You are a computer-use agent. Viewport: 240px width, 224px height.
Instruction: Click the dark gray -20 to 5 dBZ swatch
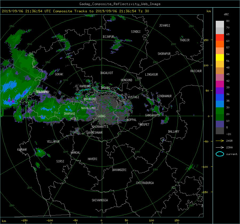[x=220, y=131]
